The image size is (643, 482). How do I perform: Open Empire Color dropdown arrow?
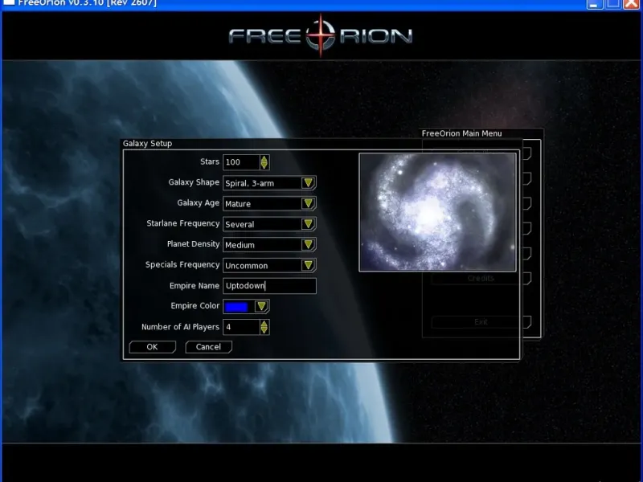pyautogui.click(x=262, y=306)
